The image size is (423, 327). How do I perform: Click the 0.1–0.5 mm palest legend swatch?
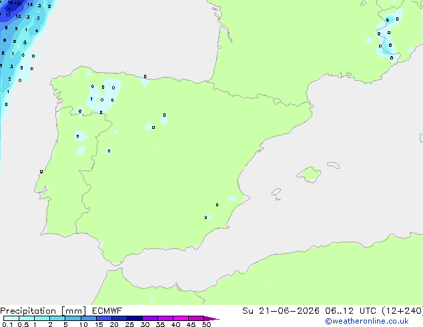pos(11,318)
